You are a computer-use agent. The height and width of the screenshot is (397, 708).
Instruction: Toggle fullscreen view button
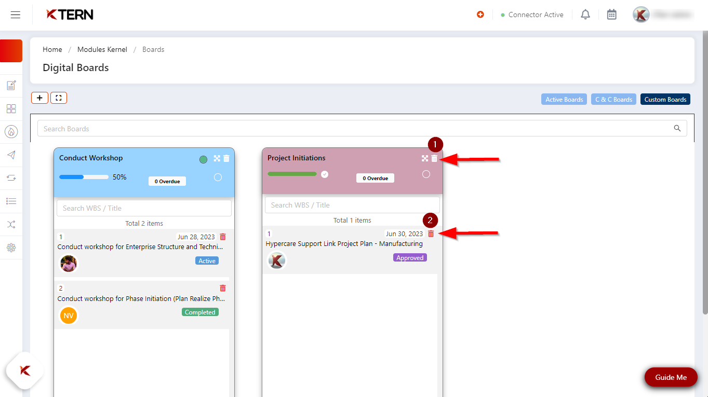tap(59, 98)
